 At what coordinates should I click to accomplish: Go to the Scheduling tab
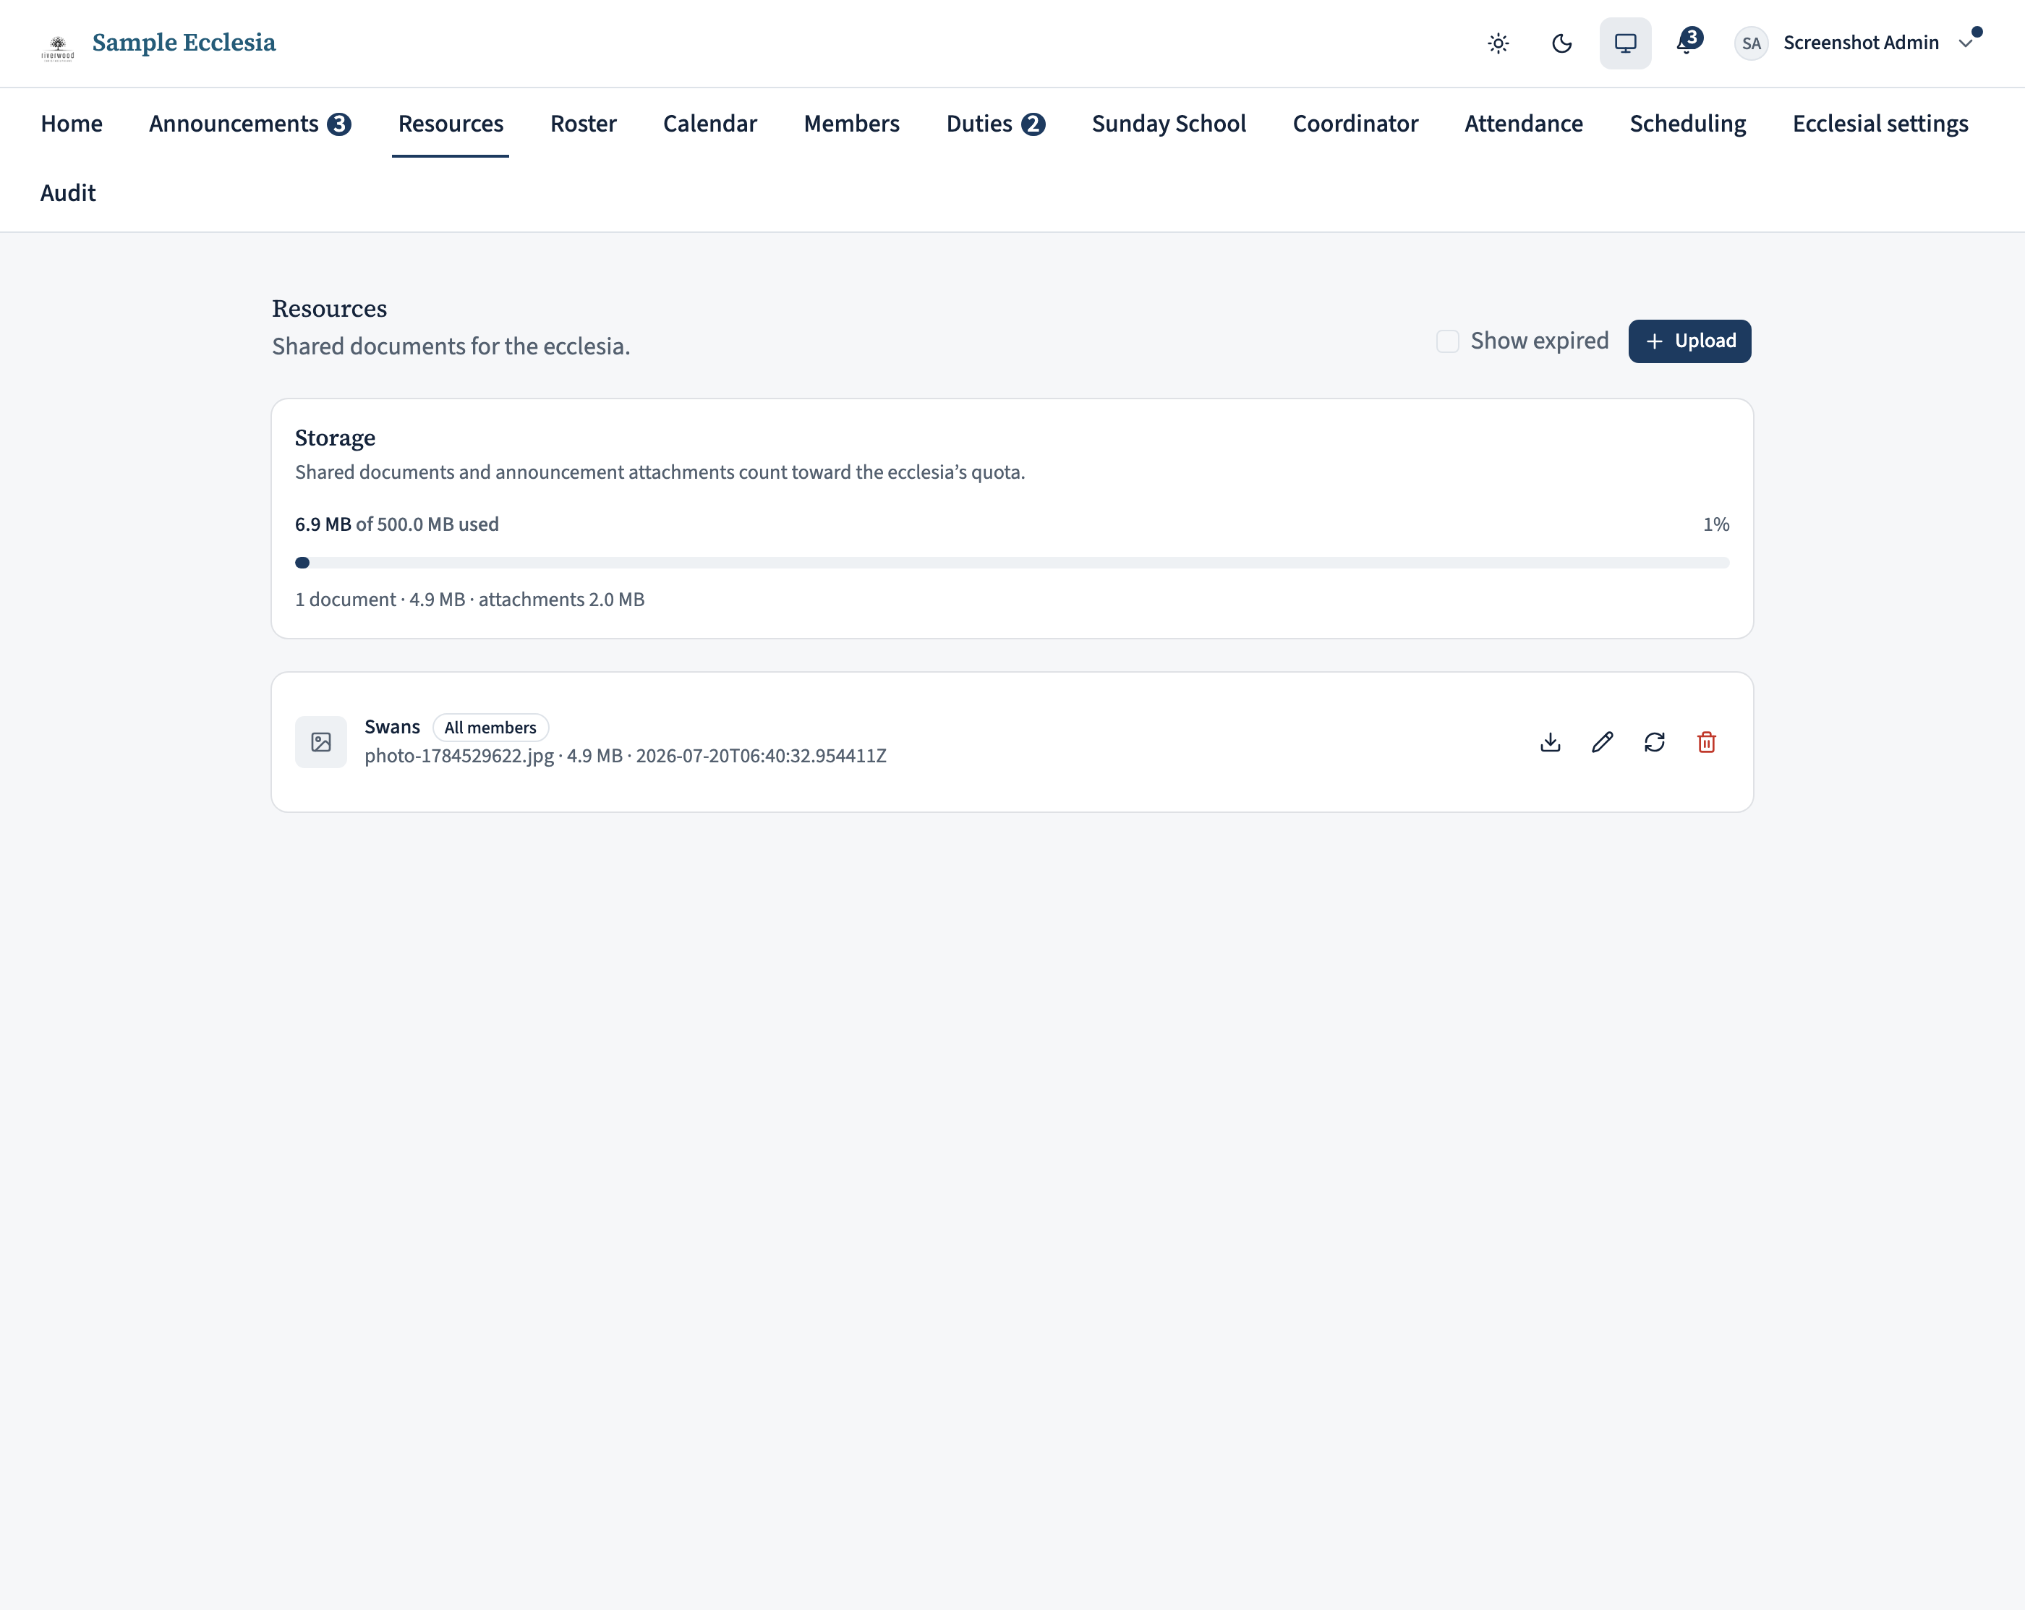[x=1688, y=123]
